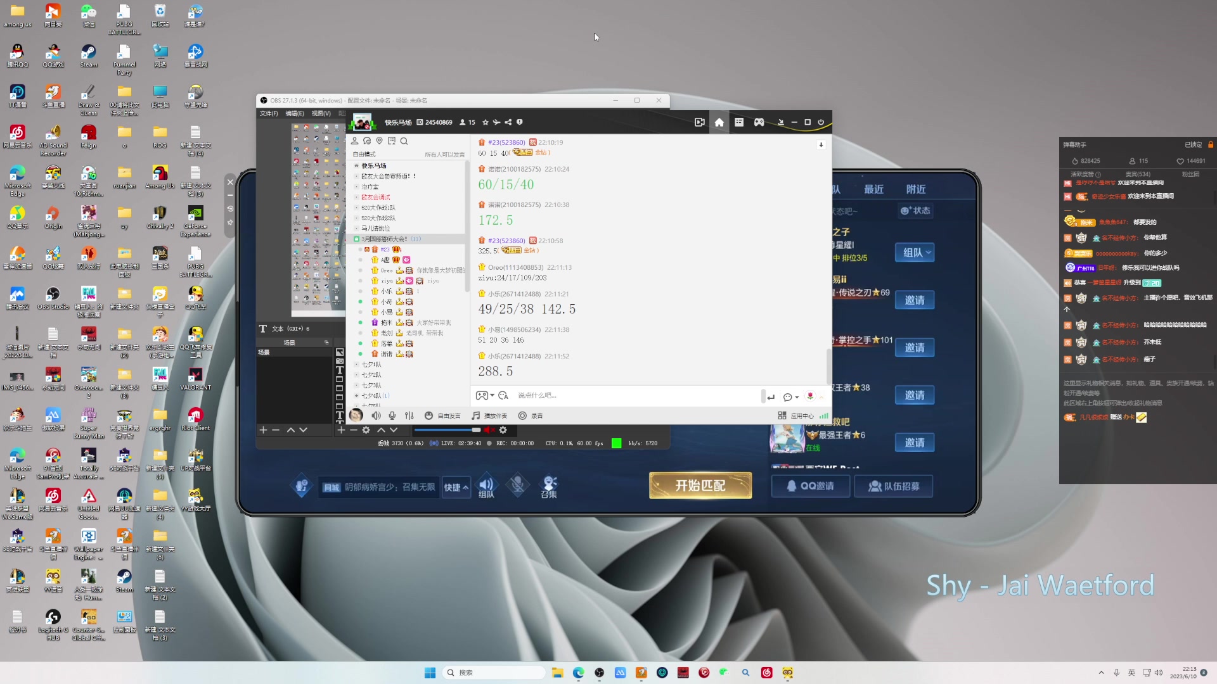
Task: Open the YY home tab icon
Action: tap(719, 122)
